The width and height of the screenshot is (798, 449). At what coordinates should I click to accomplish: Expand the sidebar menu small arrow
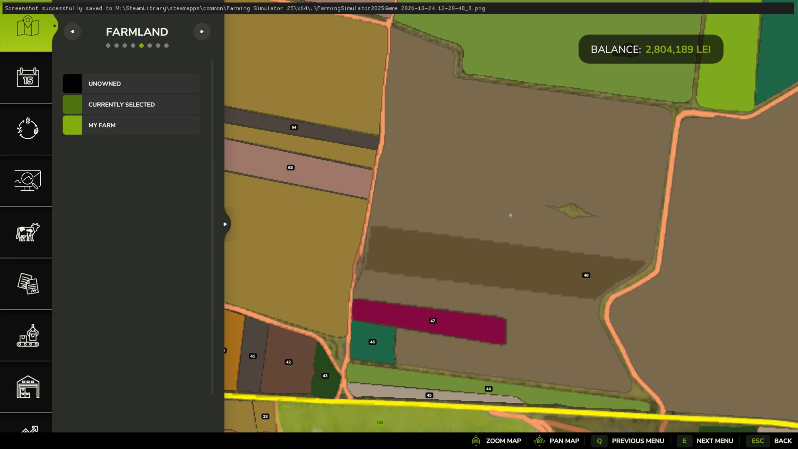tap(54, 26)
